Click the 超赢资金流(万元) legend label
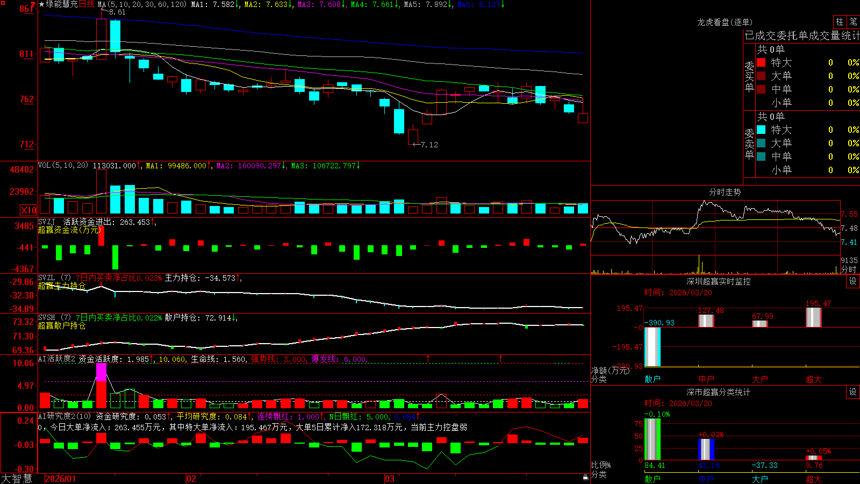The height and width of the screenshot is (484, 860). 69,230
